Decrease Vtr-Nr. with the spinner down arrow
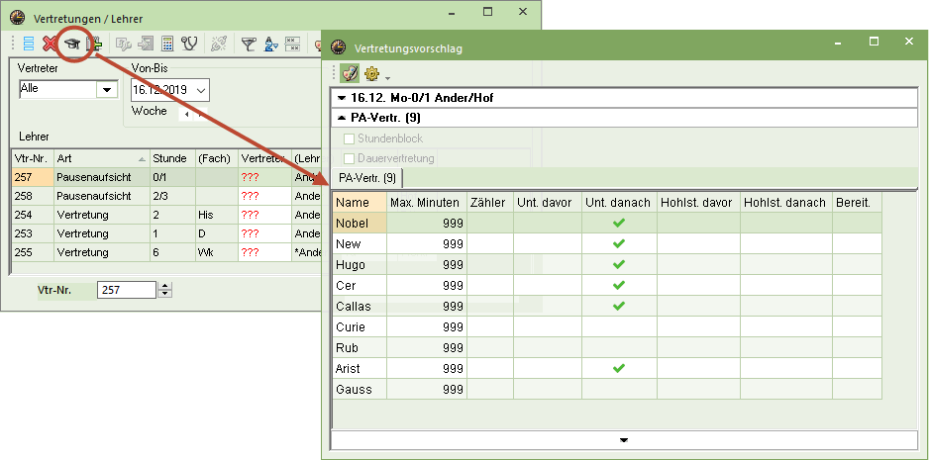Screen dimensions: 929x460 pos(166,294)
